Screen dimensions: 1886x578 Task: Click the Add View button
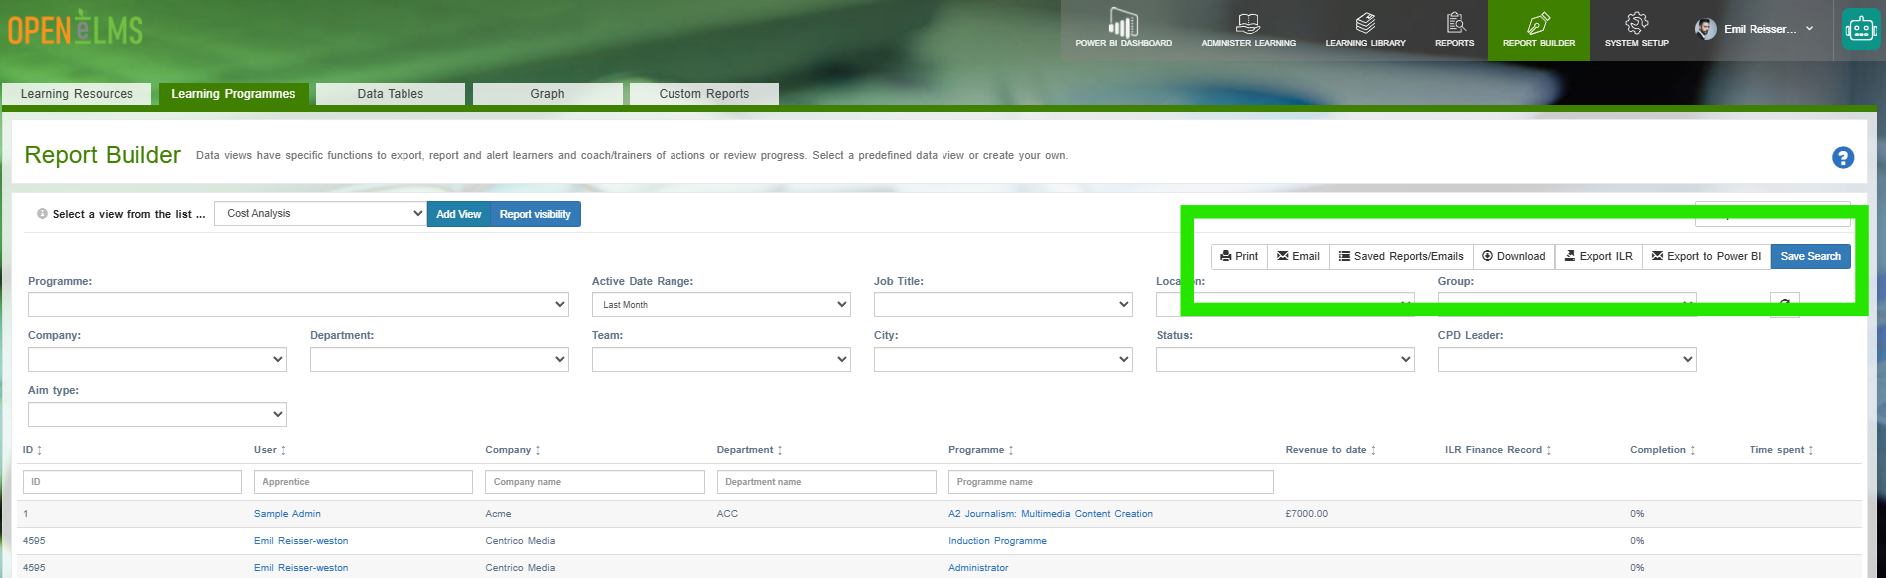459,214
